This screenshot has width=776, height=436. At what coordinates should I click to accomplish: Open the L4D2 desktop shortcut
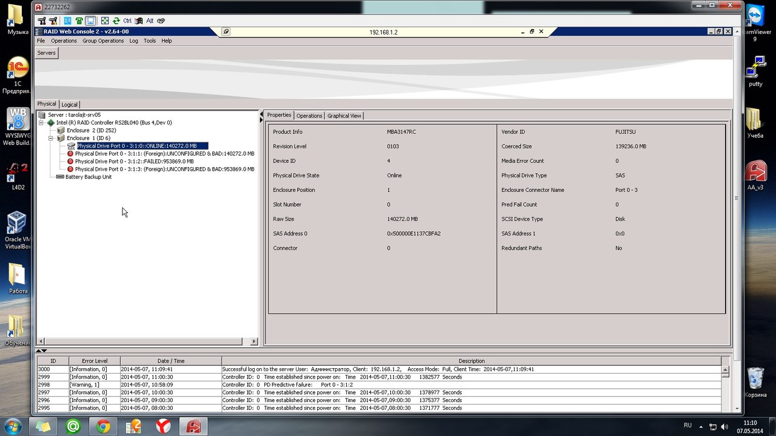pos(18,176)
